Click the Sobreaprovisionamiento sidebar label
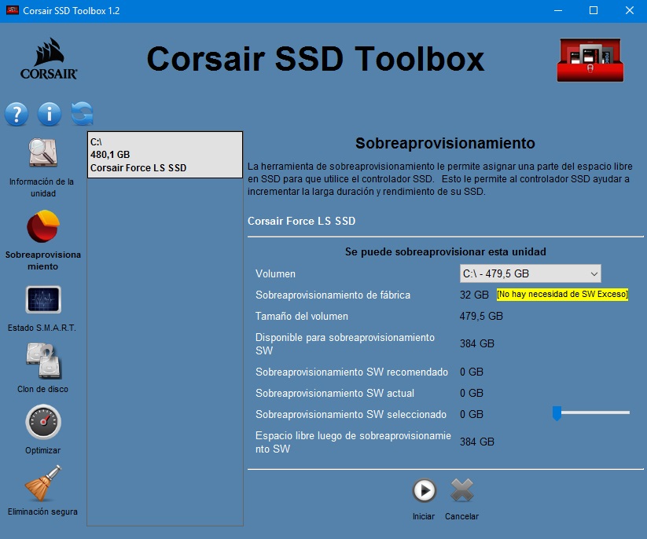 pyautogui.click(x=42, y=261)
